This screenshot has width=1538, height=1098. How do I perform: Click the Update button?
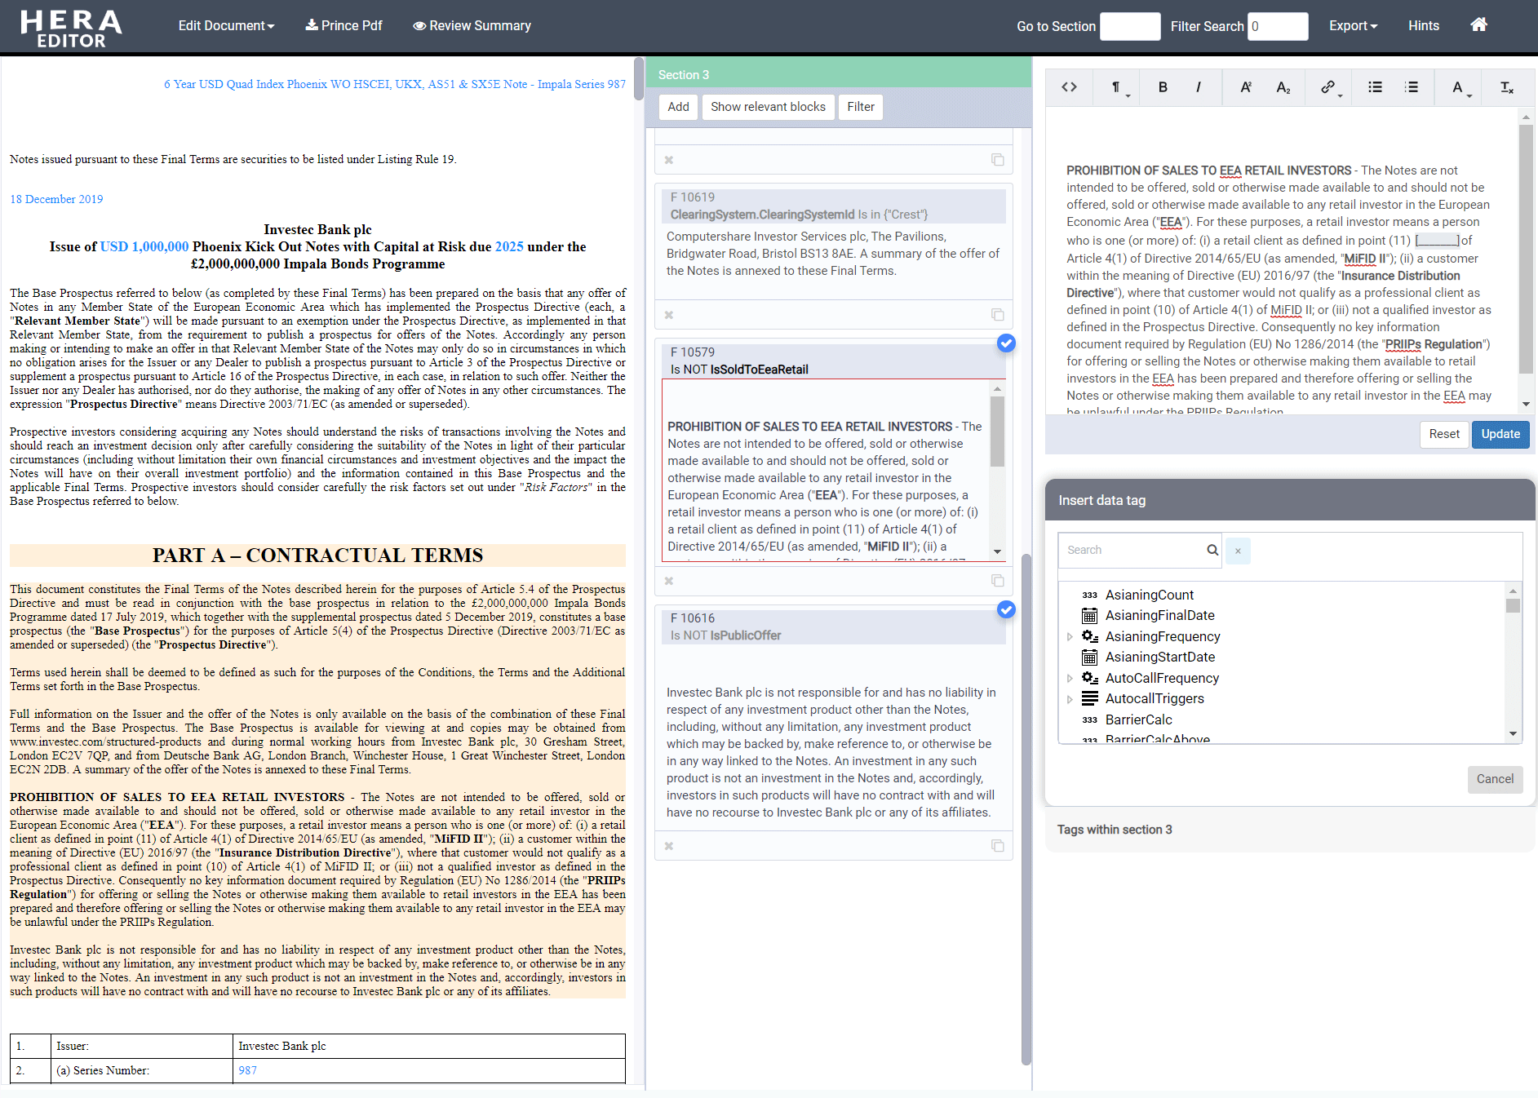(1500, 434)
